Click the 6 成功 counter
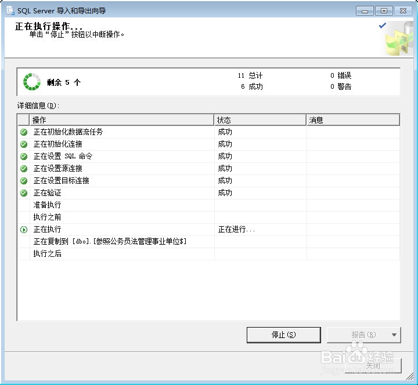Viewport: 418px width, 385px height. pos(251,87)
